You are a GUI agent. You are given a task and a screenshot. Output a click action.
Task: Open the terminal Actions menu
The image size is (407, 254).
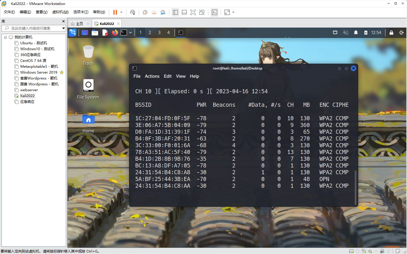click(152, 76)
